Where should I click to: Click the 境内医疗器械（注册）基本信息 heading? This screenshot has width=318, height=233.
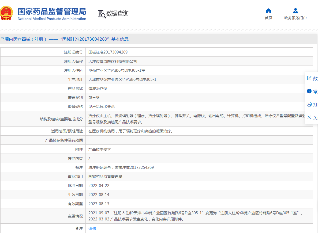(66, 39)
